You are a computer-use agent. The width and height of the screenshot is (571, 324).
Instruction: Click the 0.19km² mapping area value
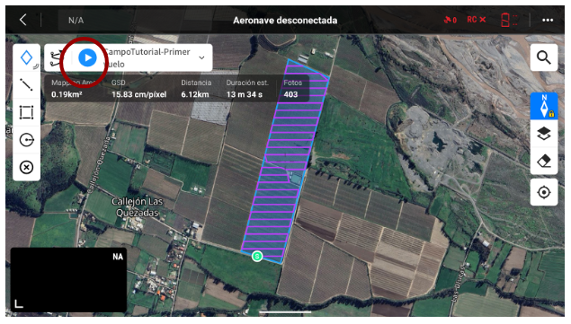[67, 94]
